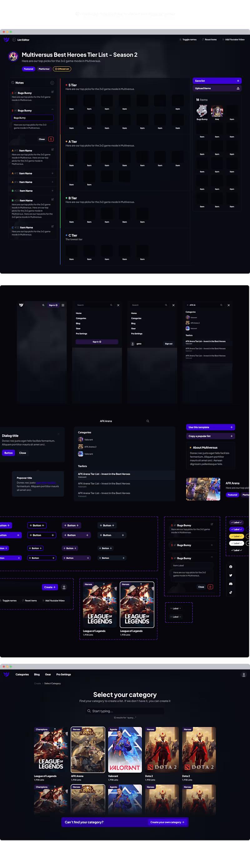The width and height of the screenshot is (250, 841).
Task: Click the Official List badge
Action: [62, 69]
